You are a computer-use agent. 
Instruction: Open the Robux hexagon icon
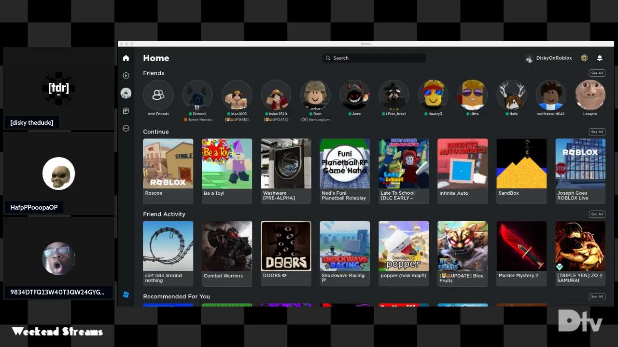point(584,58)
